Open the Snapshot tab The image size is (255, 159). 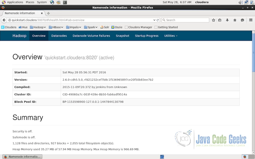tap(122, 36)
